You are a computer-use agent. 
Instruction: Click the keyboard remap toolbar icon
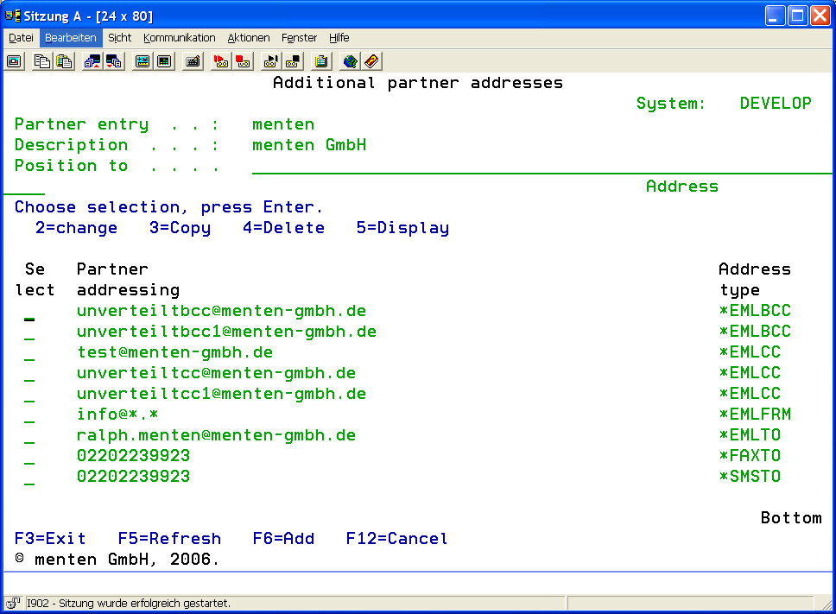[193, 61]
